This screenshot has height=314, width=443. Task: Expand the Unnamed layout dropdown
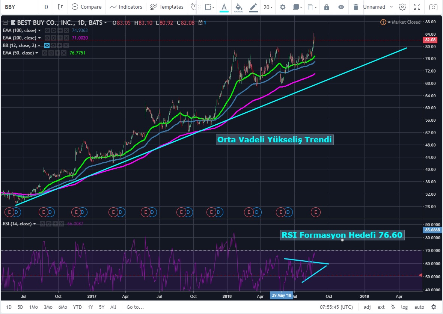pos(378,7)
